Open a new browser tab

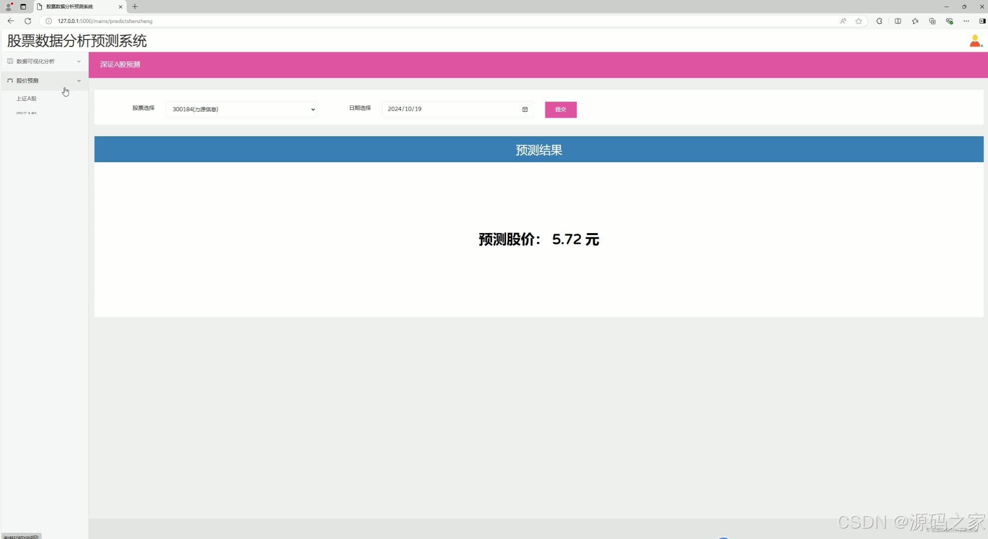[135, 6]
